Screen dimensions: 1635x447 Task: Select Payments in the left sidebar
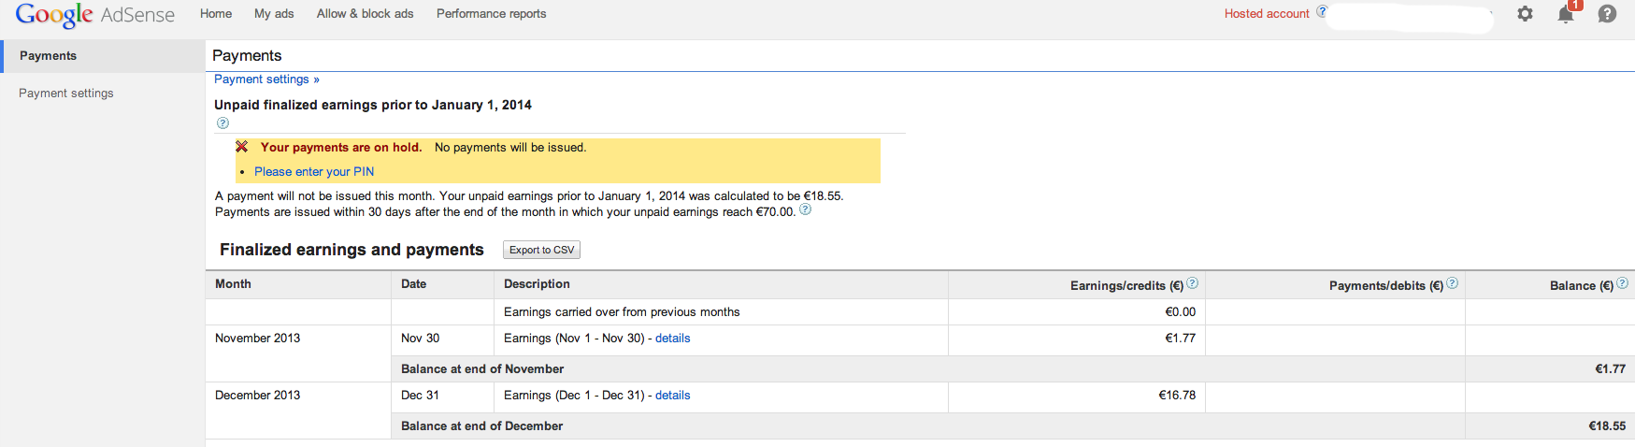tap(103, 56)
